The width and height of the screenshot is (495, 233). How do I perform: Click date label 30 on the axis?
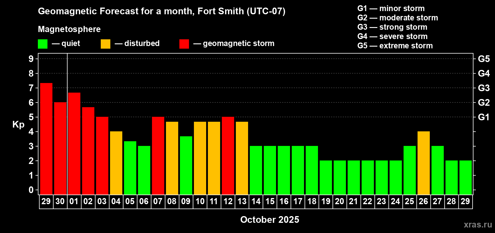[x=60, y=202]
